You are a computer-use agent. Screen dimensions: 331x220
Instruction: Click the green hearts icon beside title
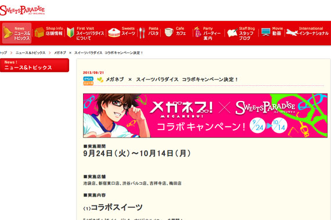[x=100, y=80]
